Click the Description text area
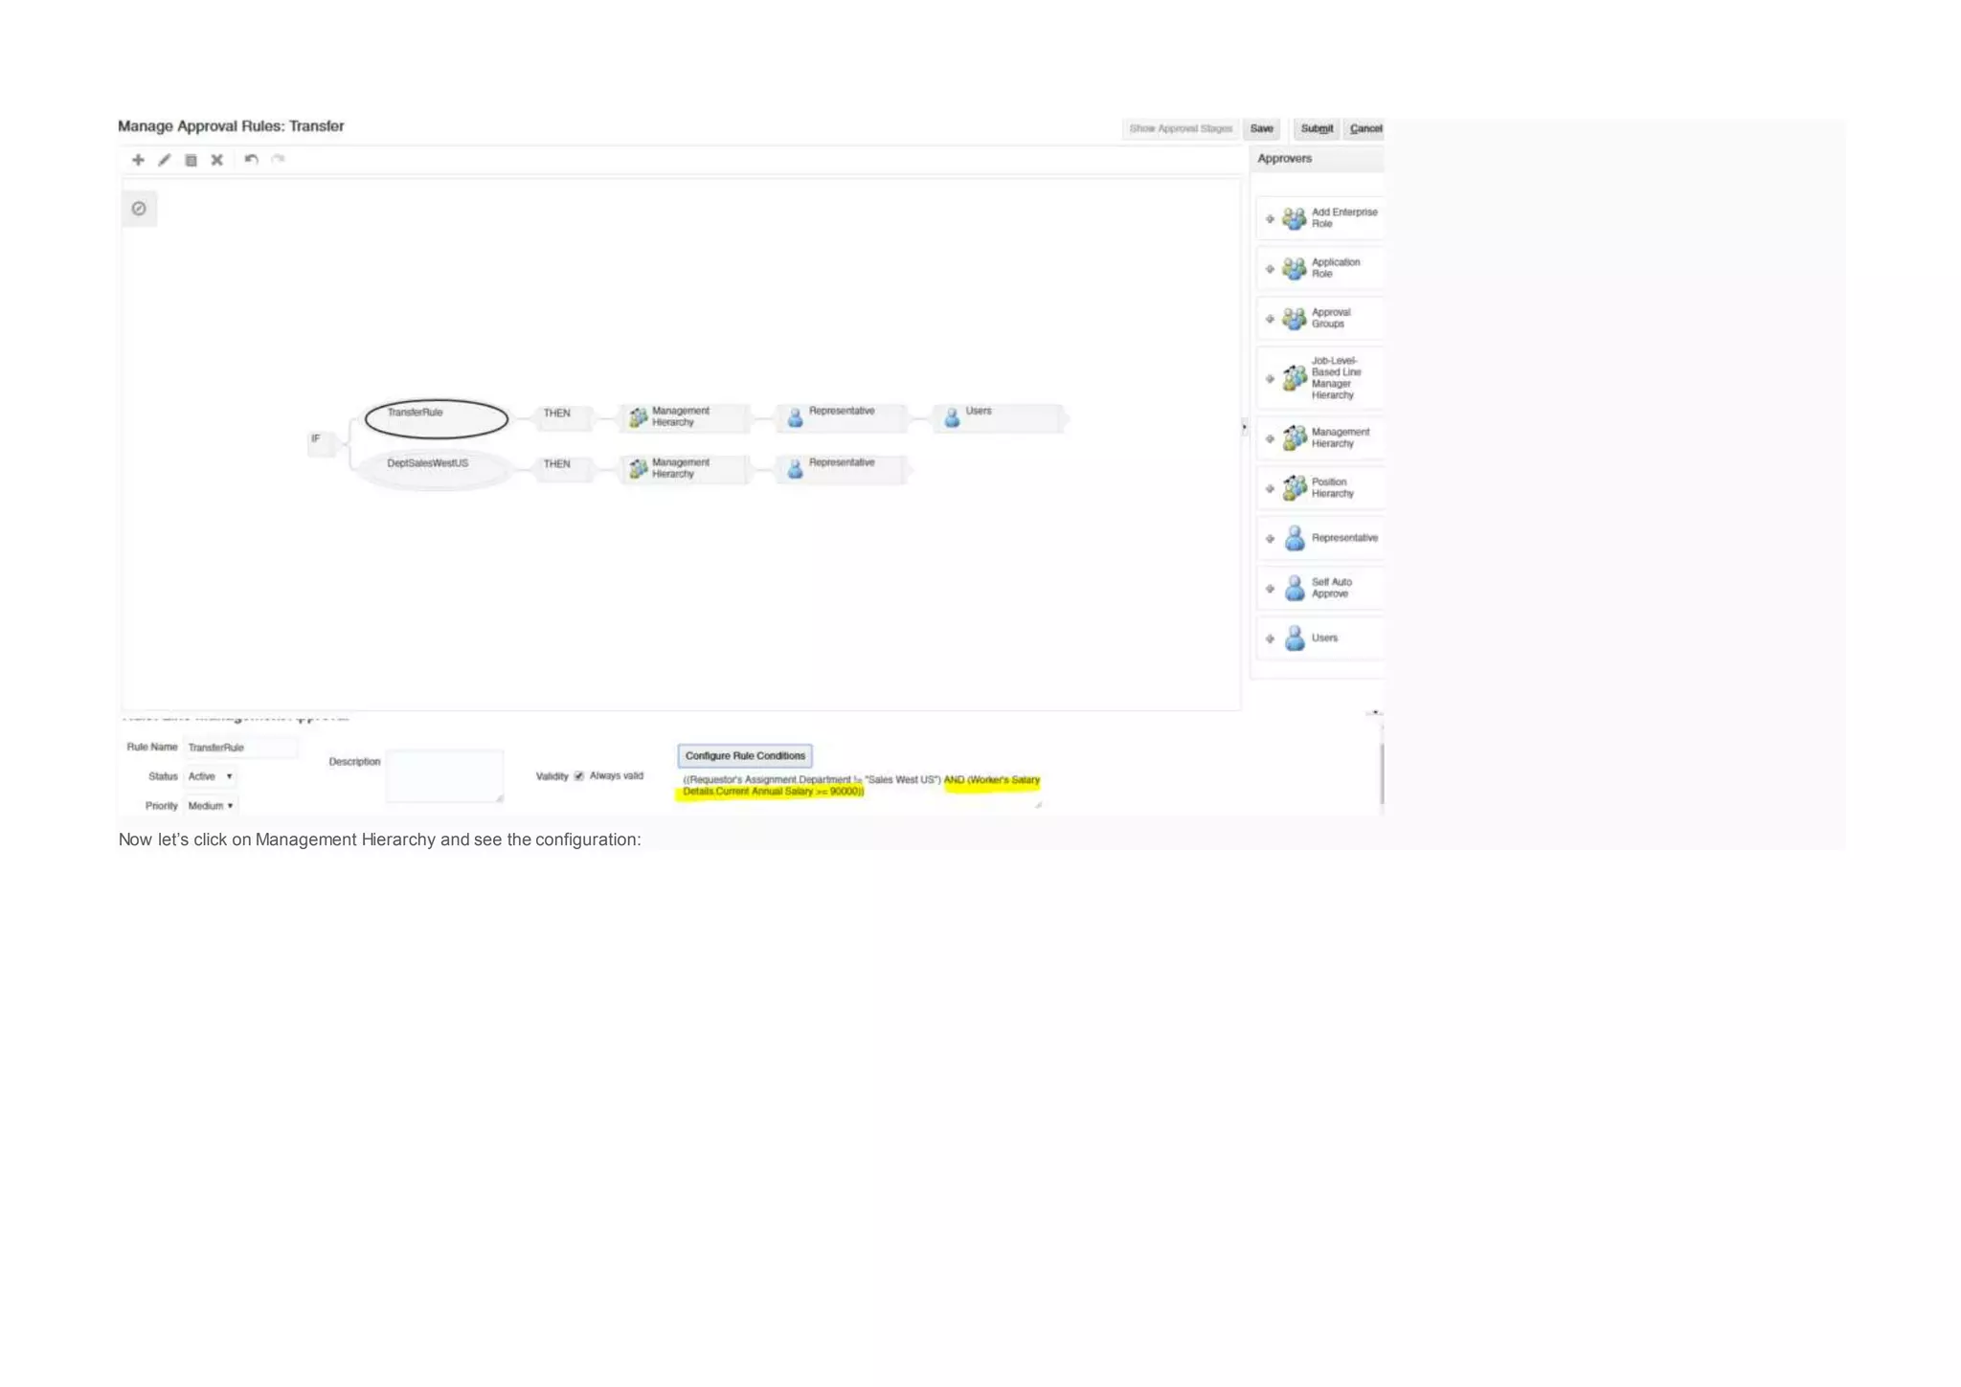The width and height of the screenshot is (1961, 1387). (x=444, y=775)
